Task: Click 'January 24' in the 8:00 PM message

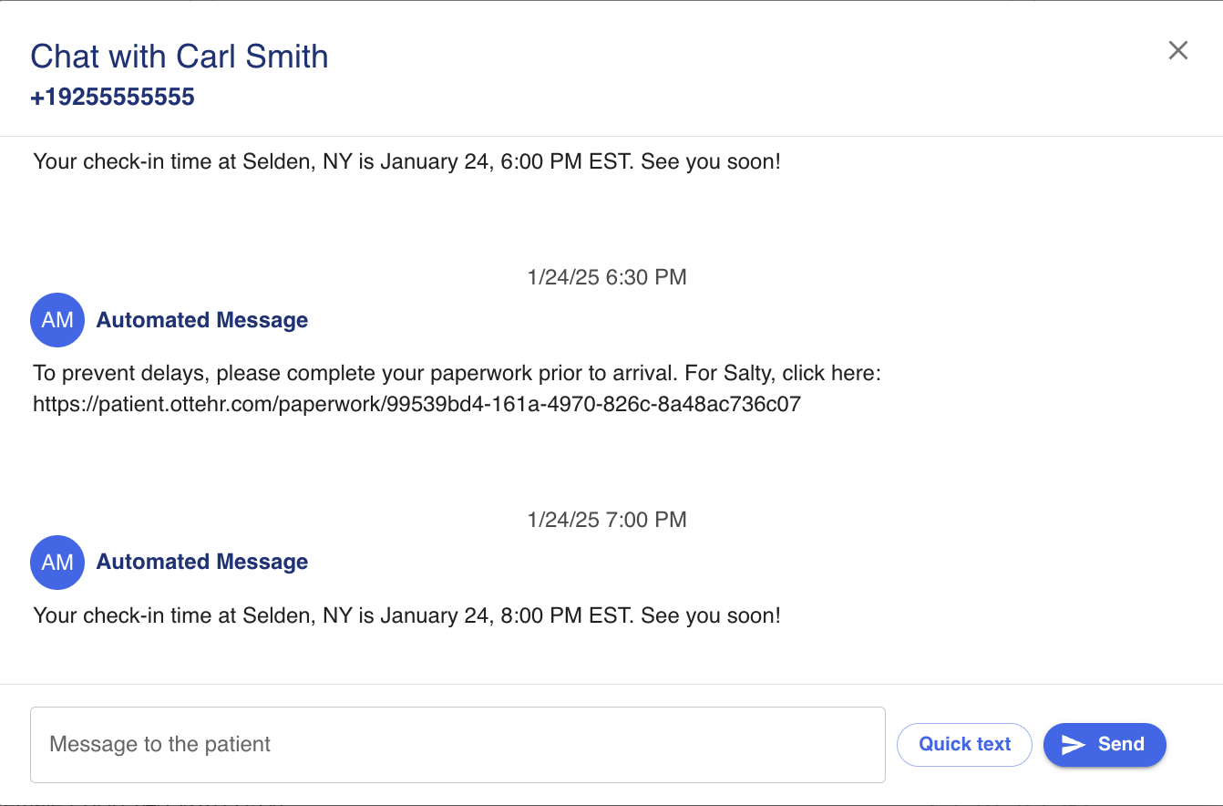Action: tap(434, 615)
